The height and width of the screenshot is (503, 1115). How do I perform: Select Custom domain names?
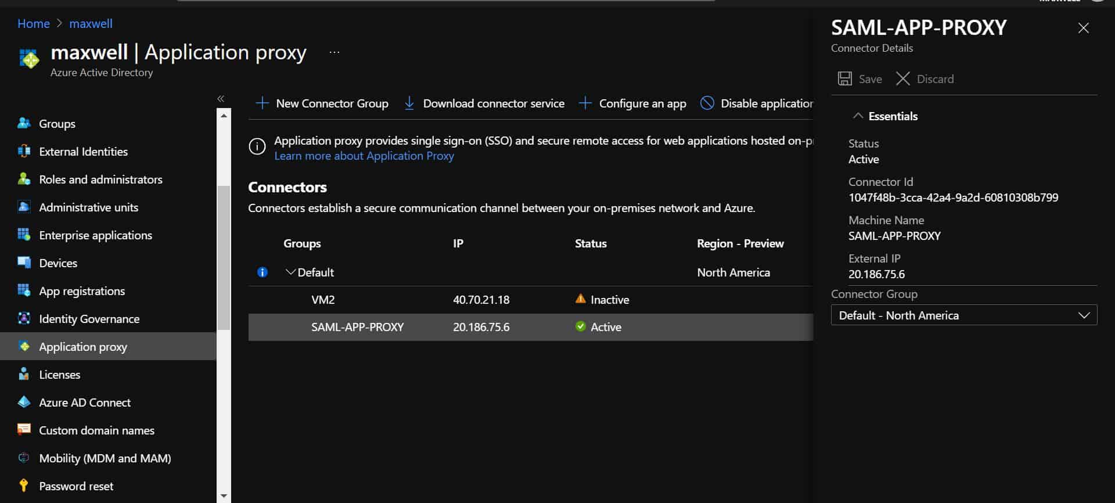pyautogui.click(x=96, y=430)
